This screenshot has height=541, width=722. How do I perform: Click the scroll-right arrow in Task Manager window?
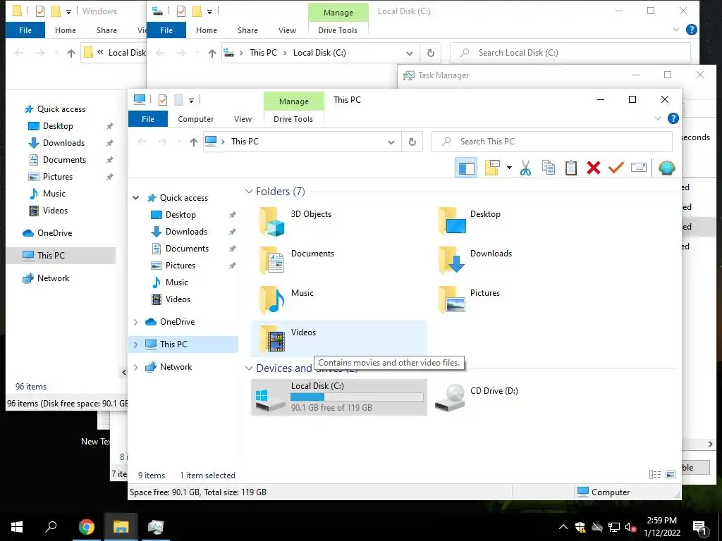pyautogui.click(x=710, y=444)
